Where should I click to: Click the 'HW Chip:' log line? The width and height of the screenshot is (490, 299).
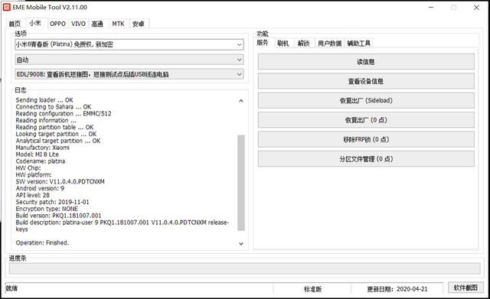(x=28, y=168)
